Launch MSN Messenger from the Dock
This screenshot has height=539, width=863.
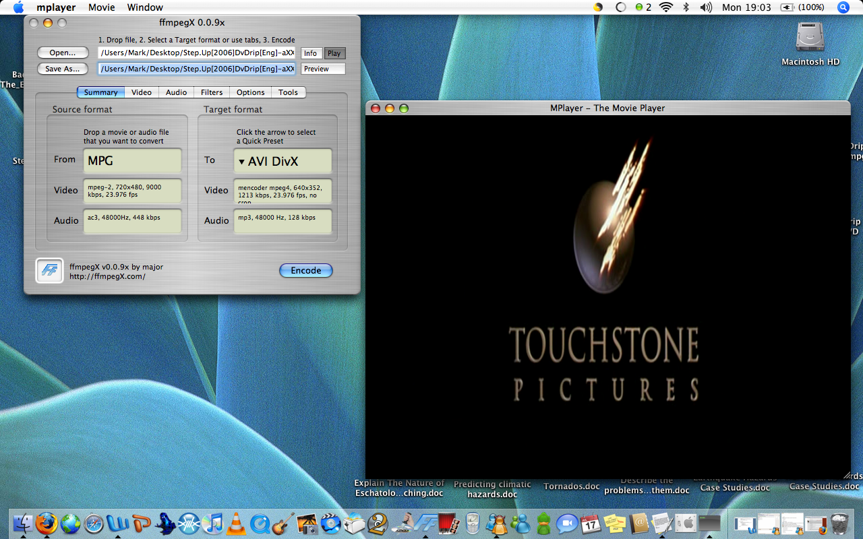coord(520,524)
